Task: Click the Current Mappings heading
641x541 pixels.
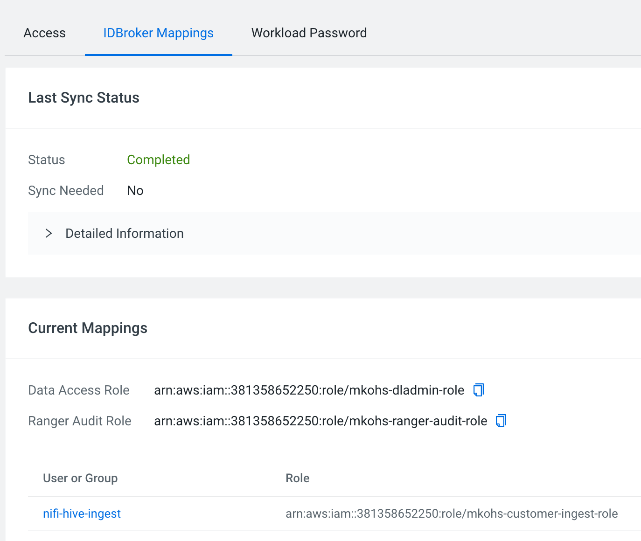Action: [88, 328]
